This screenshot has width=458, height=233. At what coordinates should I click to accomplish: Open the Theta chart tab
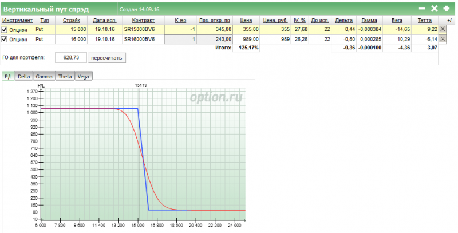point(65,77)
